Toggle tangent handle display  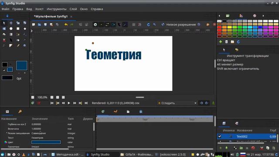[107, 24]
